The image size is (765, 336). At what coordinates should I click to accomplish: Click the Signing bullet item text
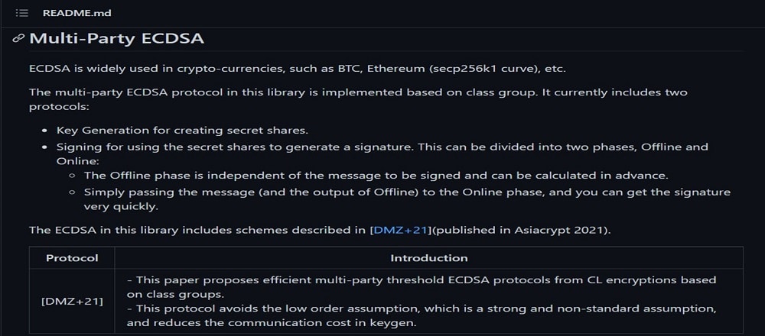tap(382, 153)
